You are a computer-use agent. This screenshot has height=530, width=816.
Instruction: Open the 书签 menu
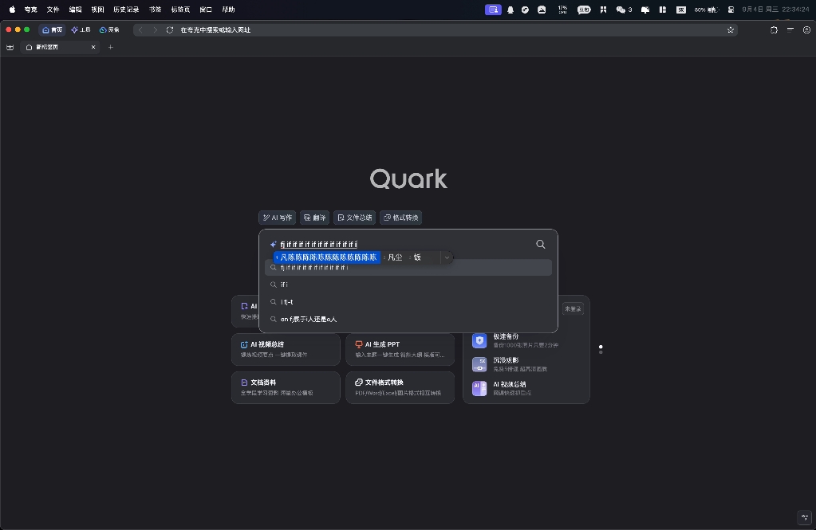tap(155, 10)
